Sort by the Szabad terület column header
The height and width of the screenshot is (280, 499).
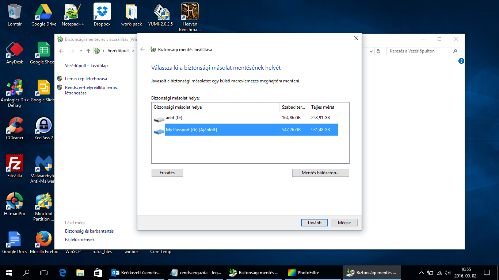coord(293,107)
